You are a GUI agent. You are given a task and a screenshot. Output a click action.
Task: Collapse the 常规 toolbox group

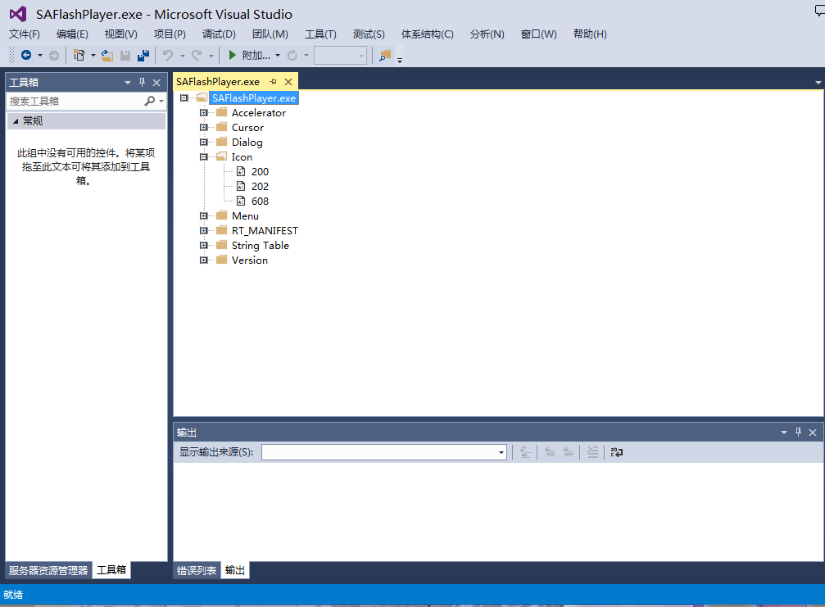tap(16, 121)
